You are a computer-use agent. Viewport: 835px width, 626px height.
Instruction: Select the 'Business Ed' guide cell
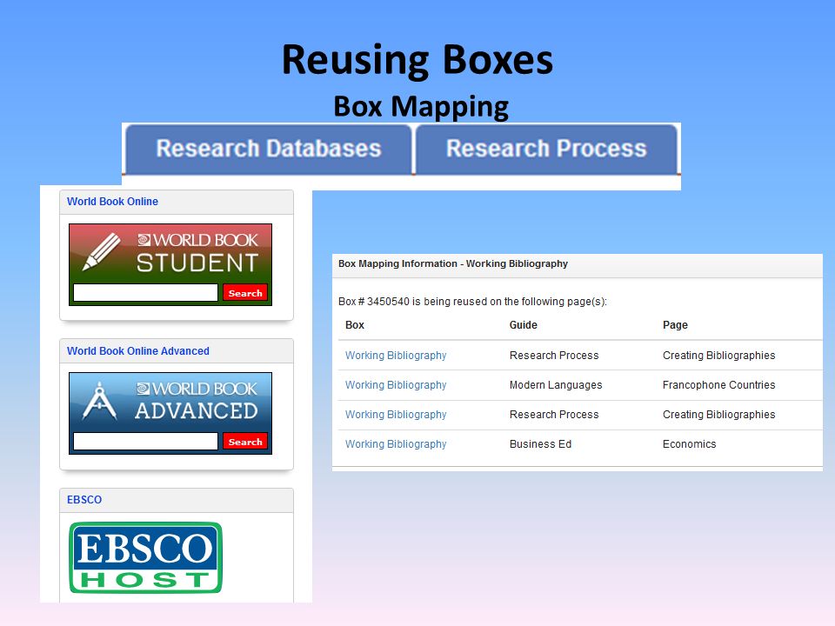coord(540,444)
